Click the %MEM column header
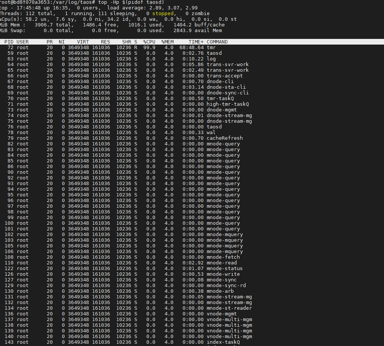384x346 pixels. [x=167, y=42]
